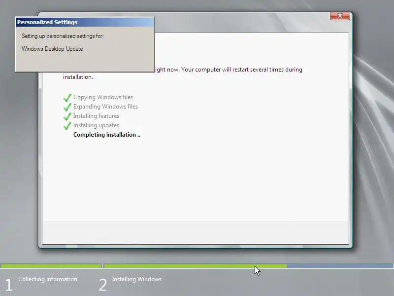Select the Copying Windows files text
The height and width of the screenshot is (296, 394).
(x=103, y=97)
